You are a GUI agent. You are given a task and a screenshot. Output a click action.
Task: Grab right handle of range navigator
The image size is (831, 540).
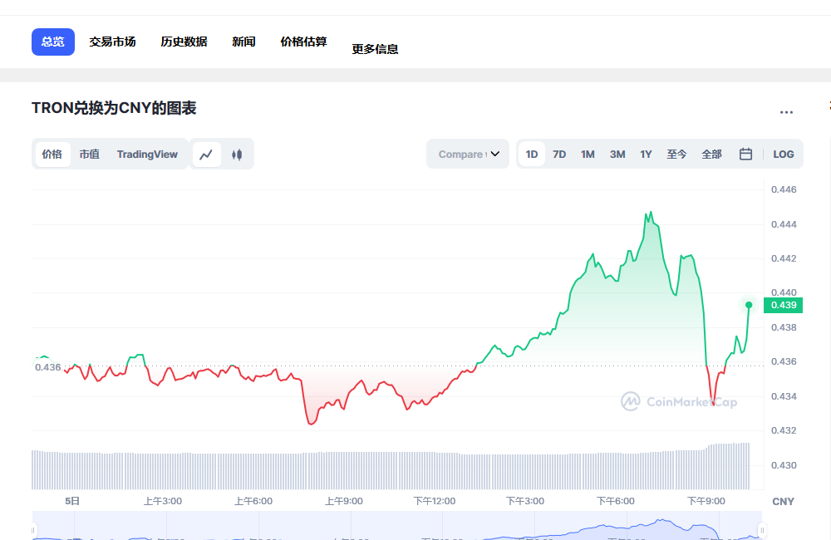762,530
